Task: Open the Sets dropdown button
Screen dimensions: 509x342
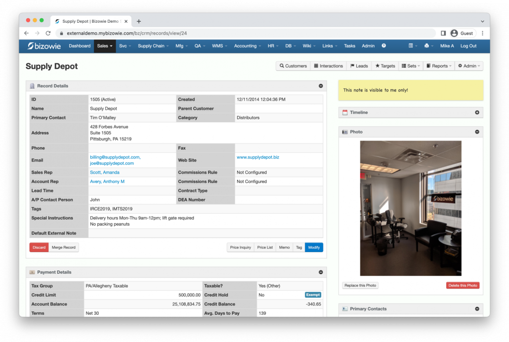Action: point(411,66)
